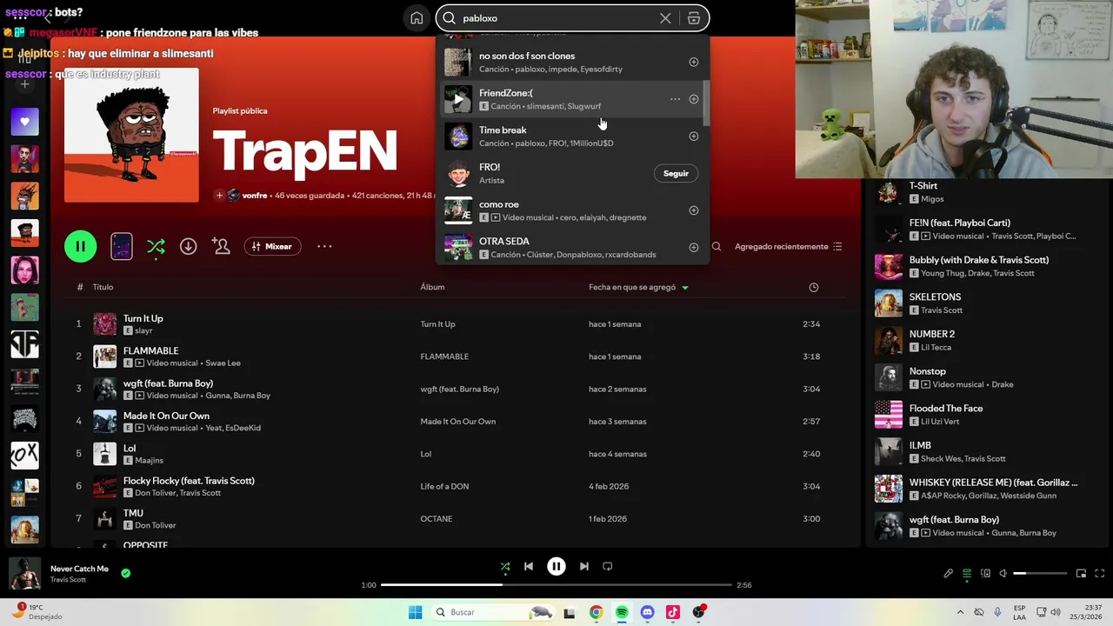The width and height of the screenshot is (1113, 626).
Task: Open more options for FriendZone:(
Action: (x=675, y=99)
